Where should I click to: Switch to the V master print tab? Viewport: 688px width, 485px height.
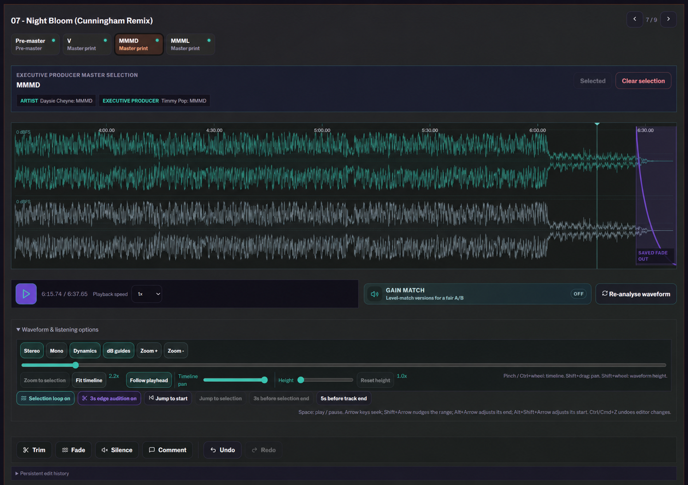[x=87, y=44]
